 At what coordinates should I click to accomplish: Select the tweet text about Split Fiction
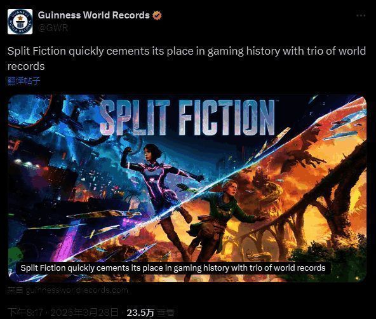tap(187, 58)
